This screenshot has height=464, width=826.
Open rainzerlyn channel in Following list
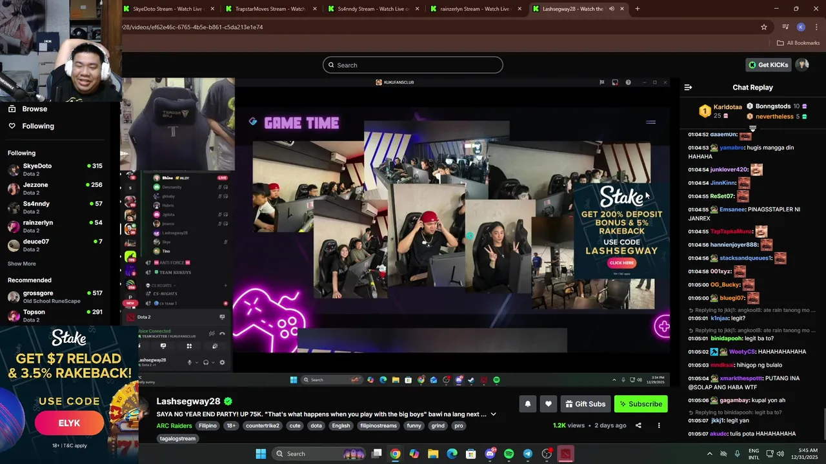(55, 226)
